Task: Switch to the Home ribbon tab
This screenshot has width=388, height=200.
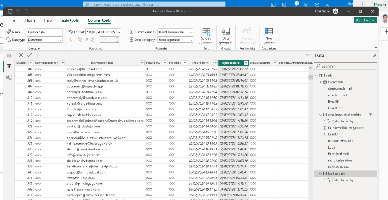Action: pos(30,20)
